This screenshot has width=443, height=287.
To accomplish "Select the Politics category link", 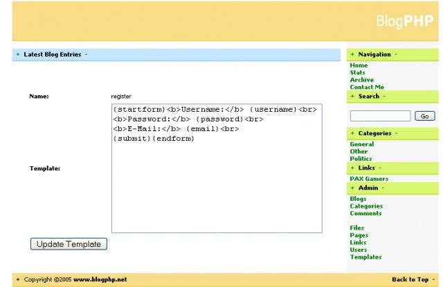I will tap(361, 159).
